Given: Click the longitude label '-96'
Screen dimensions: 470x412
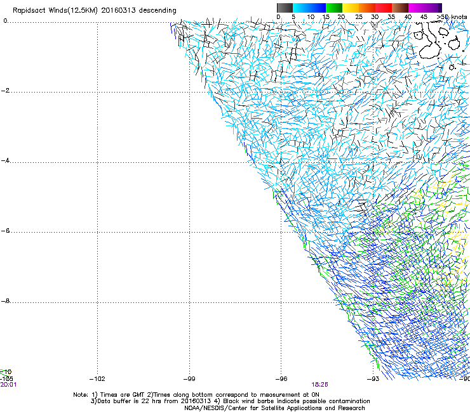Looking at the screenshot, I should 281,379.
